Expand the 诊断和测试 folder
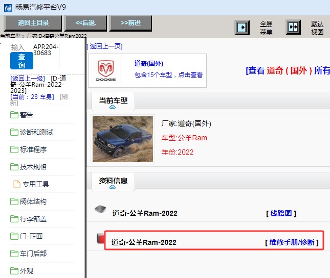This screenshot has width=330, height=278. tap(36, 132)
